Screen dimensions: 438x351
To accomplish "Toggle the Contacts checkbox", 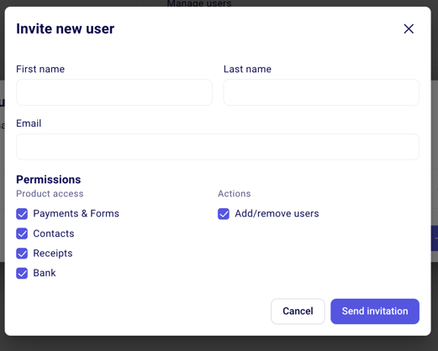I will tap(22, 233).
